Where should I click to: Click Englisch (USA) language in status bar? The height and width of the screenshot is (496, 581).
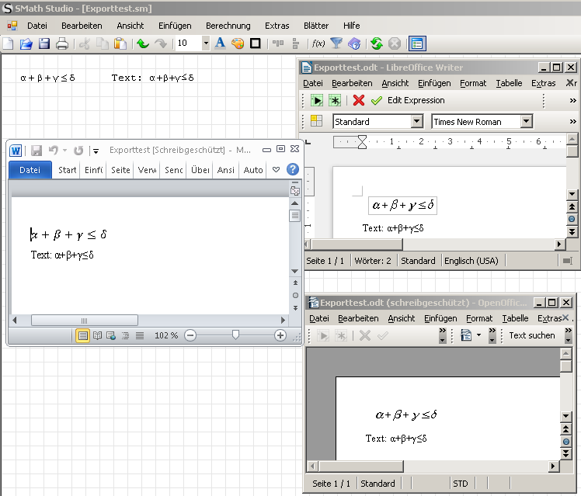pos(471,261)
